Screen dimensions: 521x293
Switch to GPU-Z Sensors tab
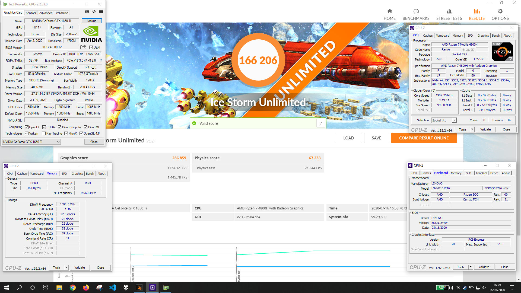click(x=31, y=13)
